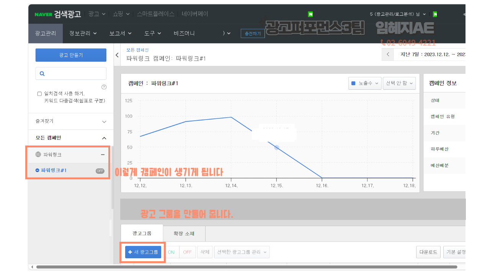
Task: Select the 광고관리 menu tab
Action: point(45,33)
